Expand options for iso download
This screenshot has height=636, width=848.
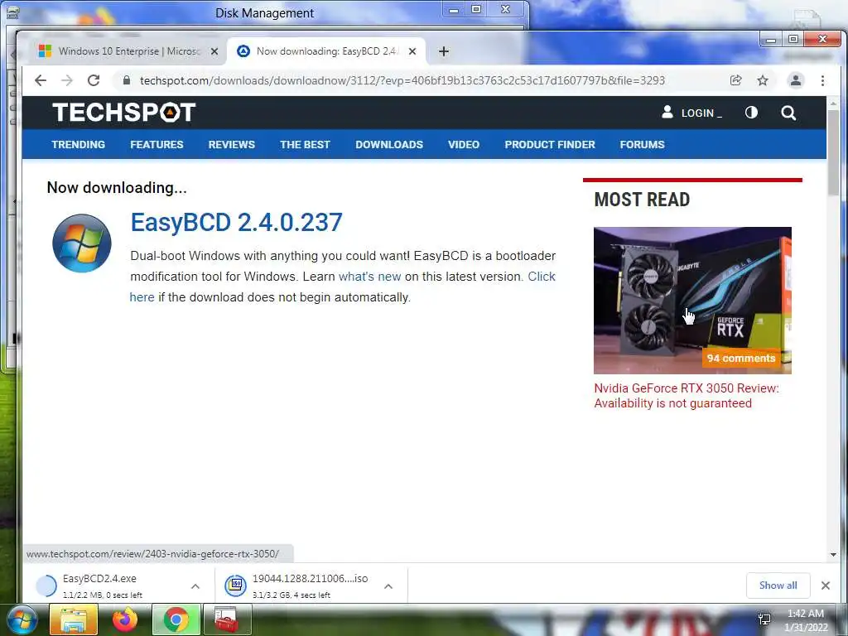coord(388,586)
